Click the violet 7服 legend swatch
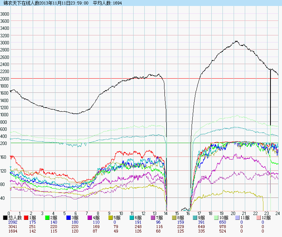The image size is (282, 237). [x=154, y=217]
